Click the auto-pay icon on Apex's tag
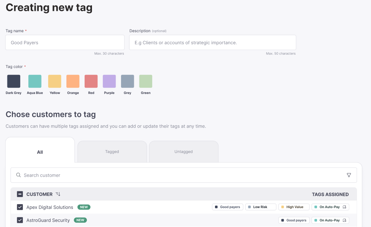The width and height of the screenshot is (371, 227). tap(344, 207)
